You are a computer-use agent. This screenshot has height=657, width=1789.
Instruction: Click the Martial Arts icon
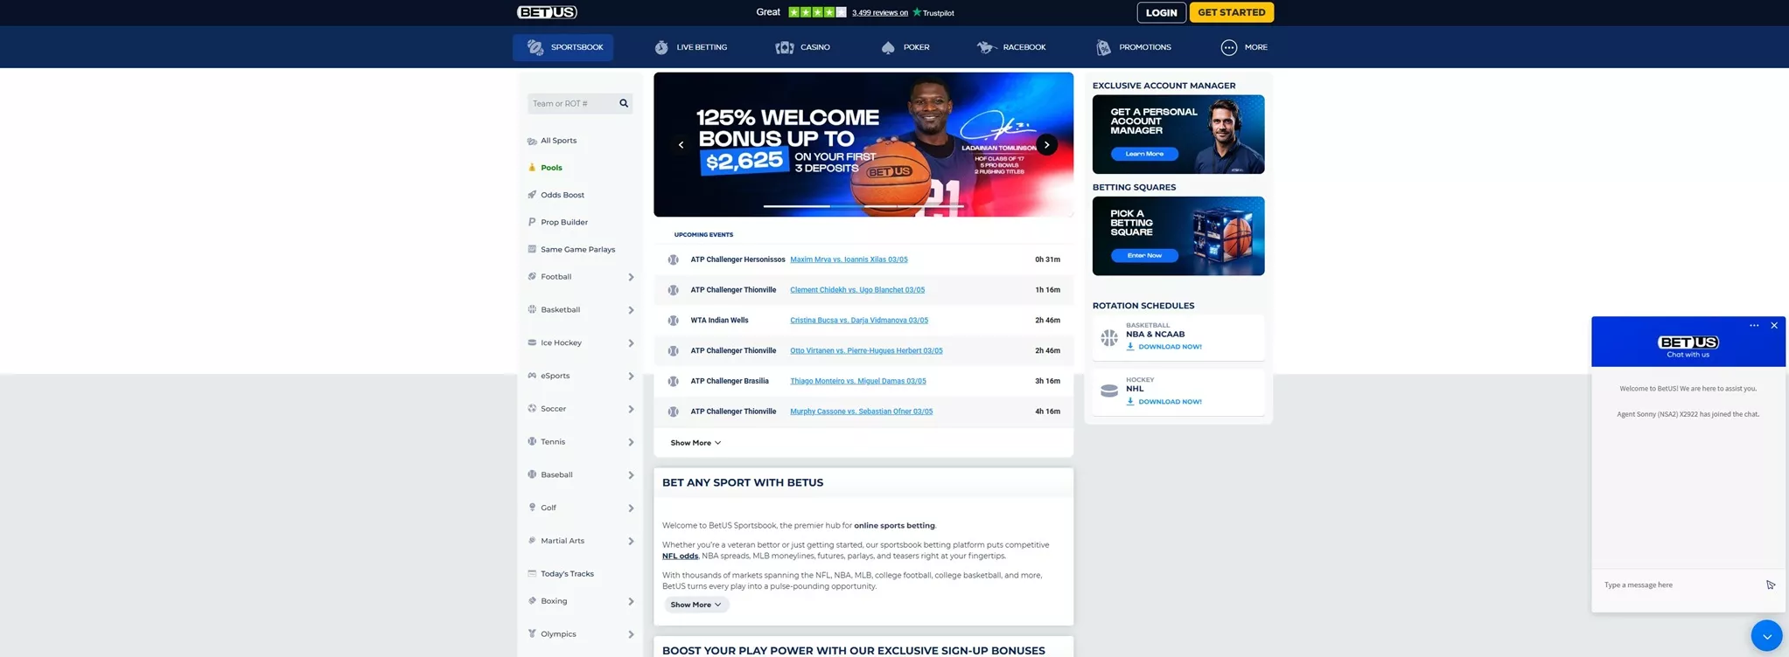click(532, 541)
